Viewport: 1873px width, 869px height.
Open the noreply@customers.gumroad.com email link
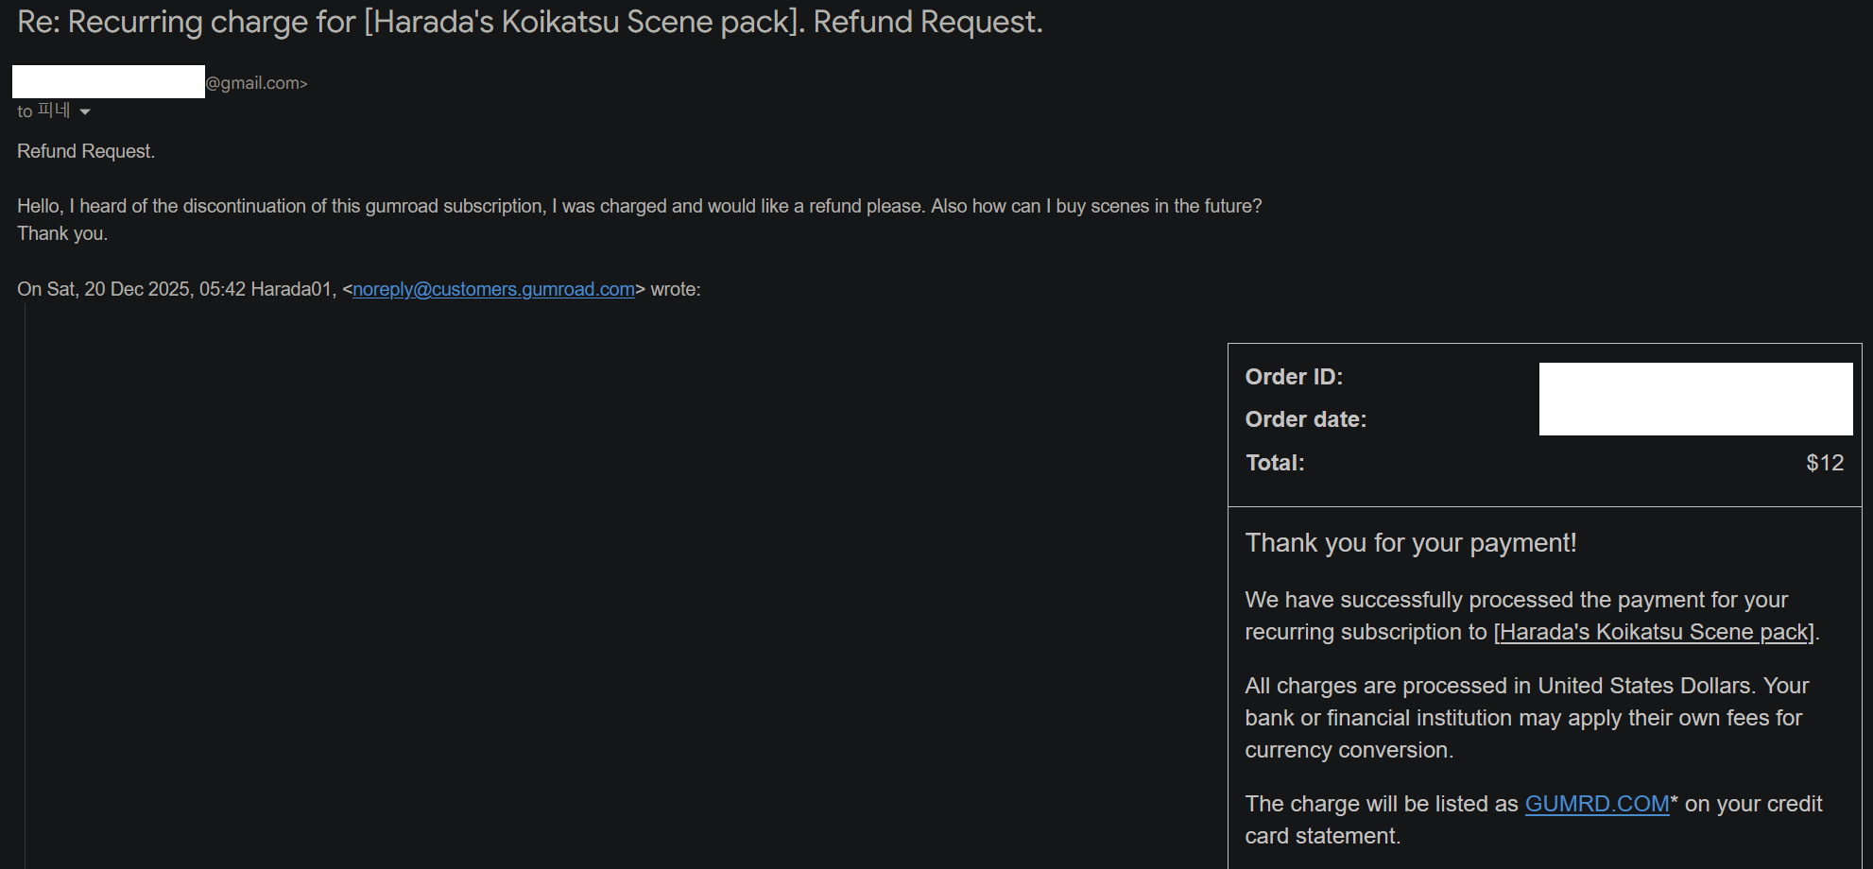coord(493,289)
